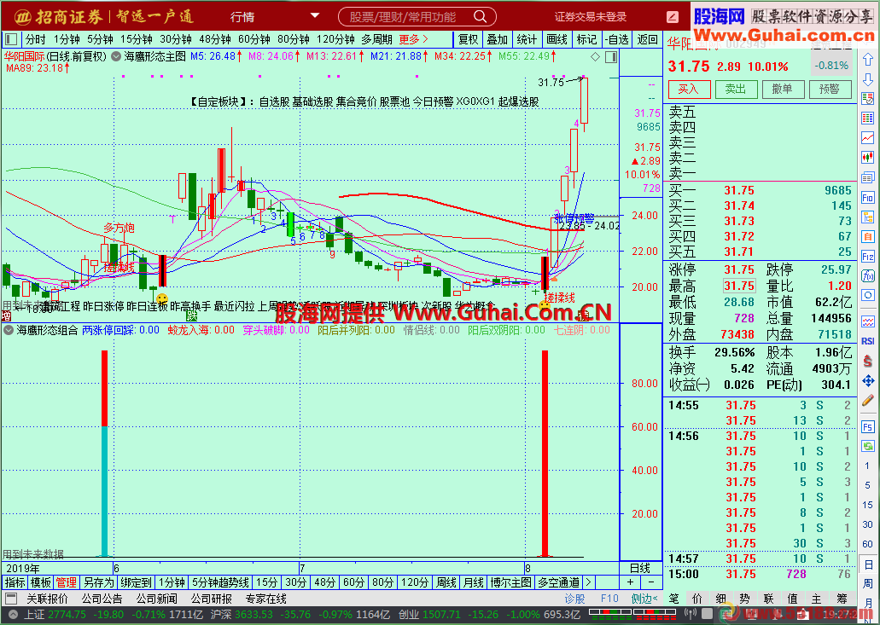Open the candlestick chart sidebar icon
The width and height of the screenshot is (880, 625).
point(868,157)
